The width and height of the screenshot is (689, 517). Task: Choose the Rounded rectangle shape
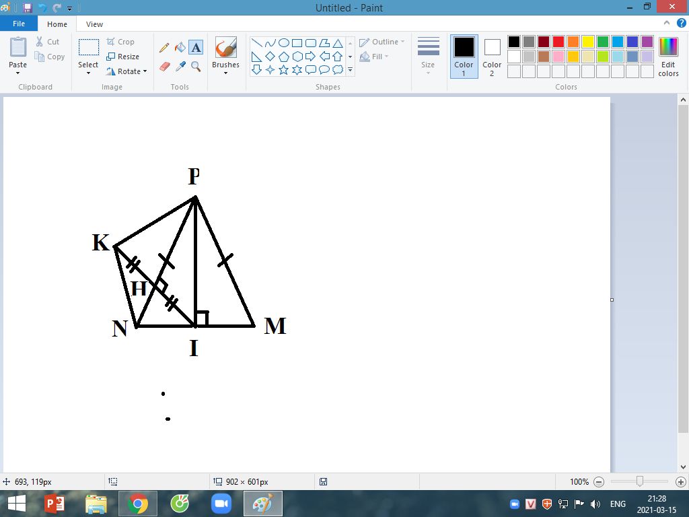pyautogui.click(x=311, y=43)
